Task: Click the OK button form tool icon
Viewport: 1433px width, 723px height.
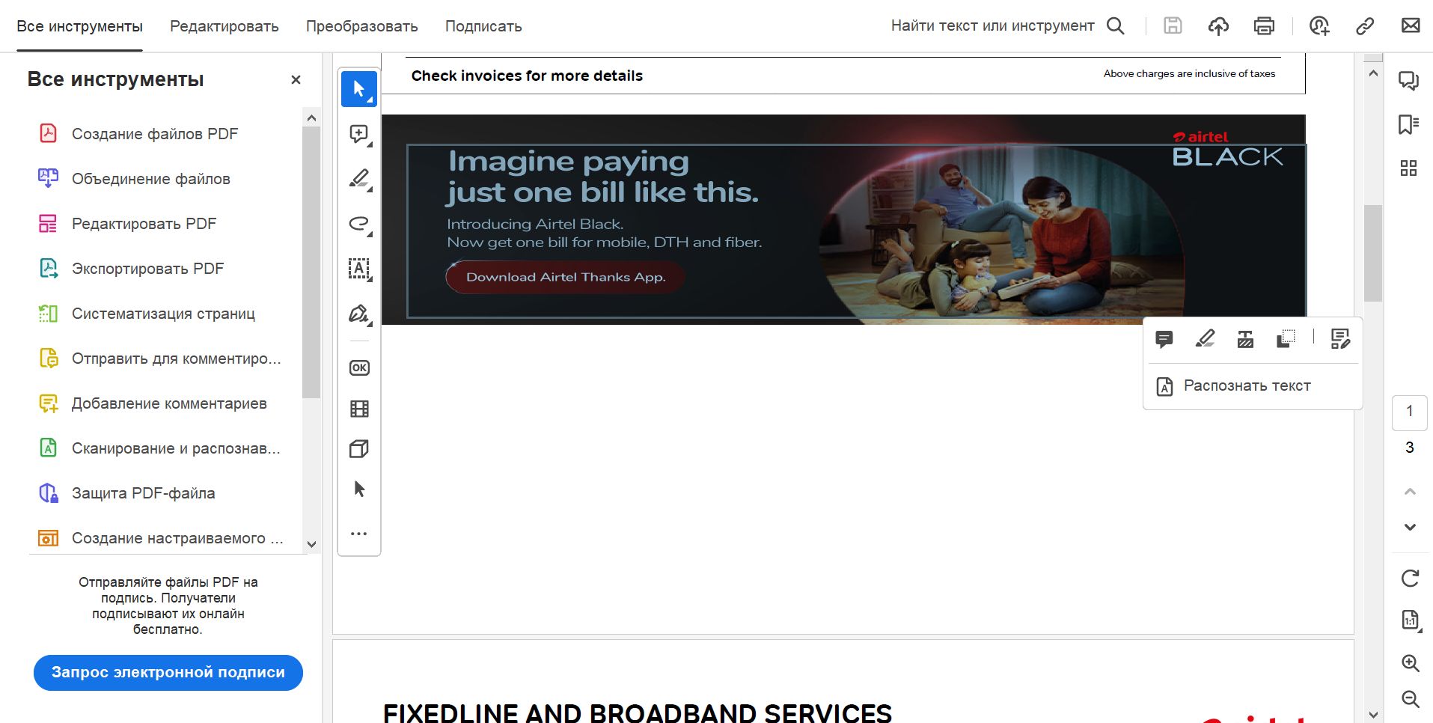Action: pyautogui.click(x=359, y=367)
